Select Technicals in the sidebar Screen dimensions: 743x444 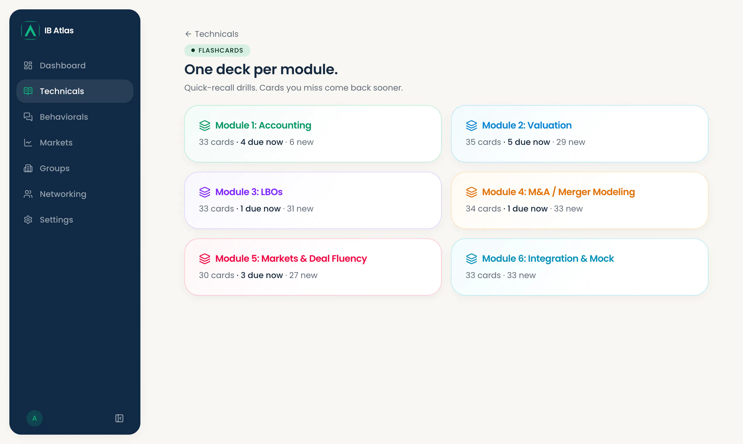pos(75,91)
